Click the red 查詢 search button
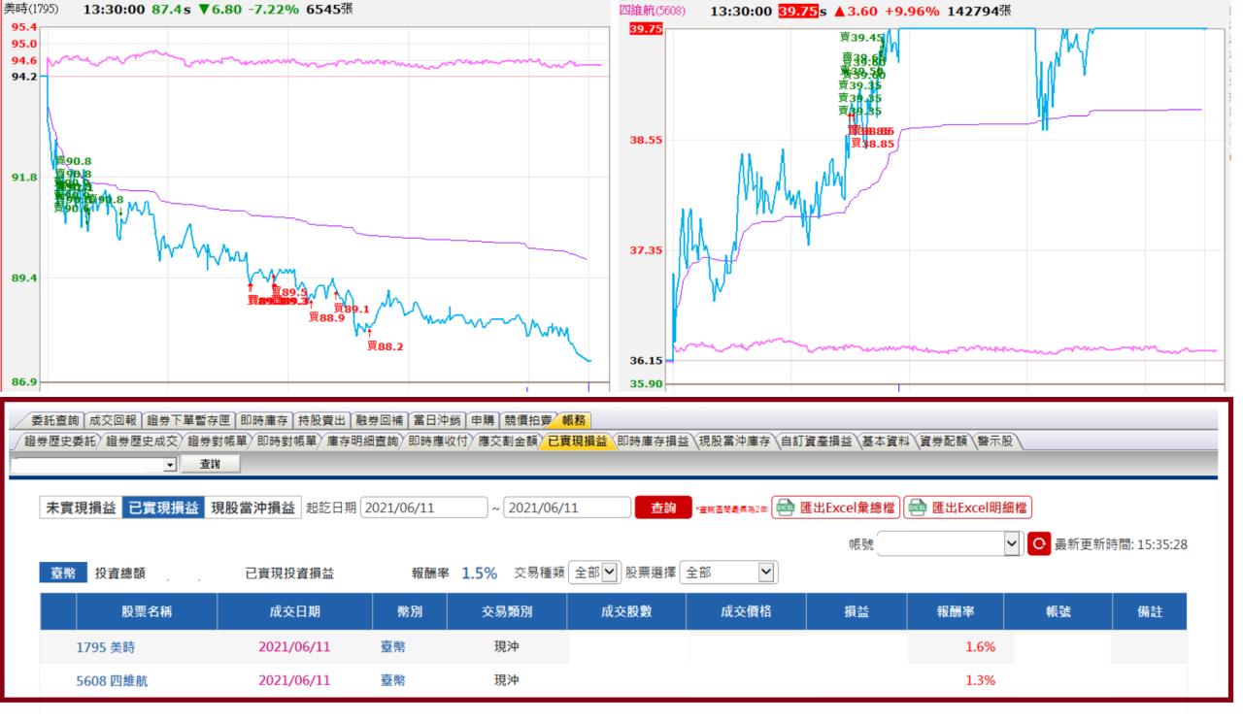This screenshot has height=721, width=1243. [663, 508]
